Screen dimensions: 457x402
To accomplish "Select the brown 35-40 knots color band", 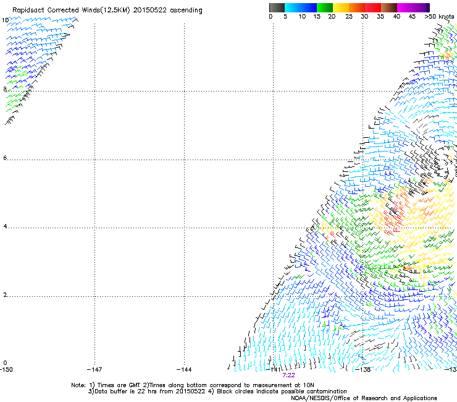I will [x=389, y=7].
